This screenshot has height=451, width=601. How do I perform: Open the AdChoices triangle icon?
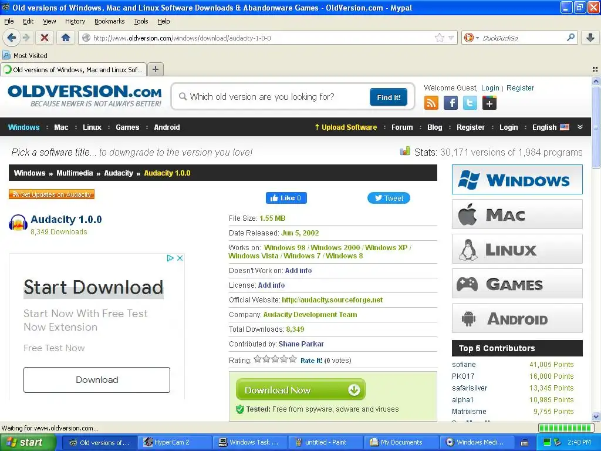click(x=170, y=258)
